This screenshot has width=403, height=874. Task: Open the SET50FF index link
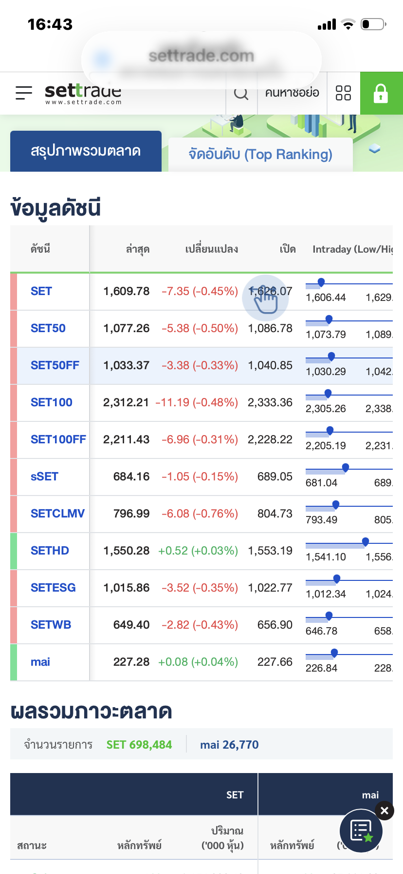tap(55, 365)
